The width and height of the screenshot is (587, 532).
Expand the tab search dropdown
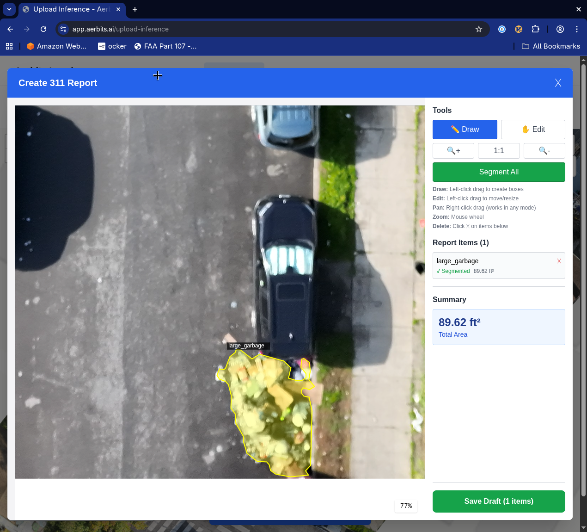(x=9, y=9)
